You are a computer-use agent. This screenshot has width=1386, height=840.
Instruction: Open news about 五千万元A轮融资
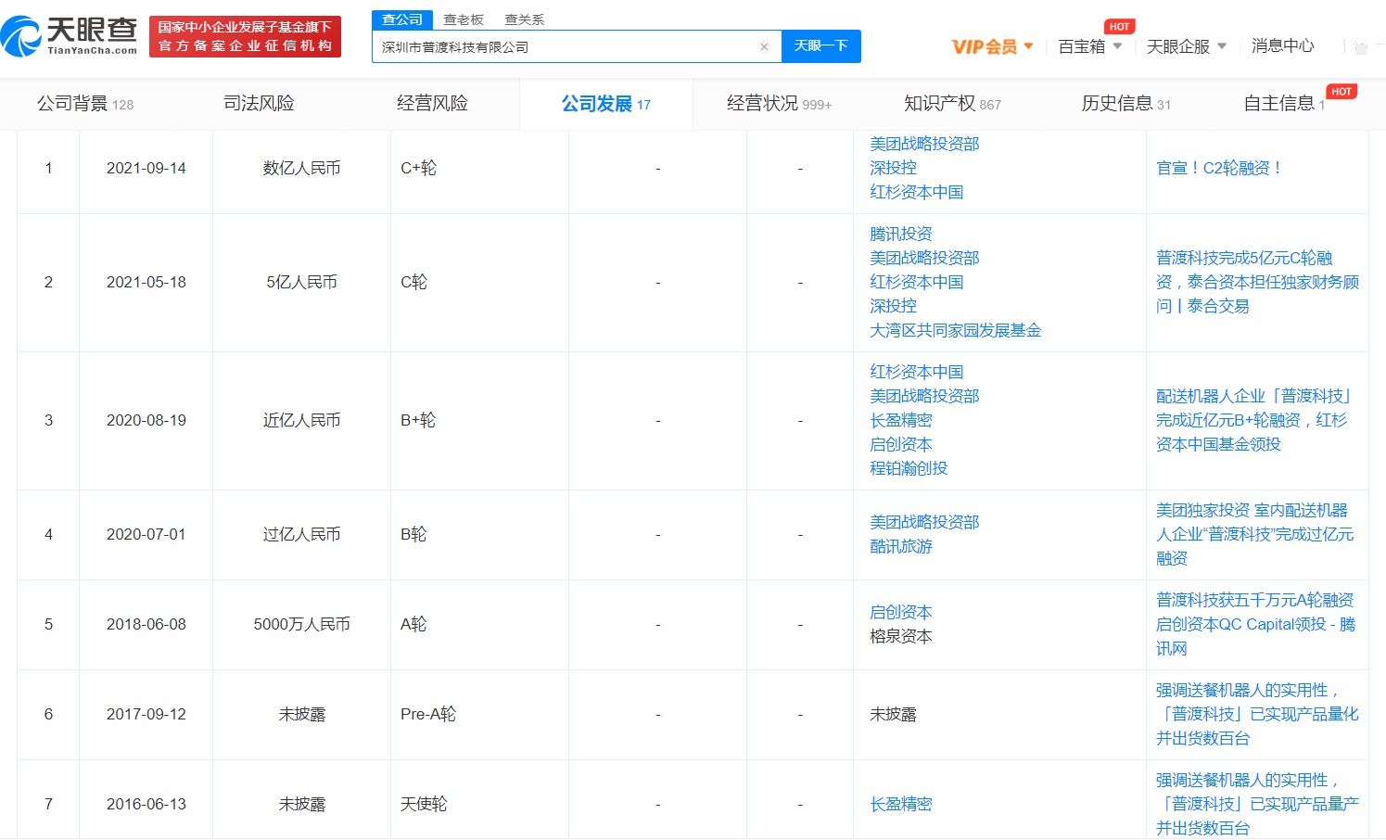coord(1255,624)
